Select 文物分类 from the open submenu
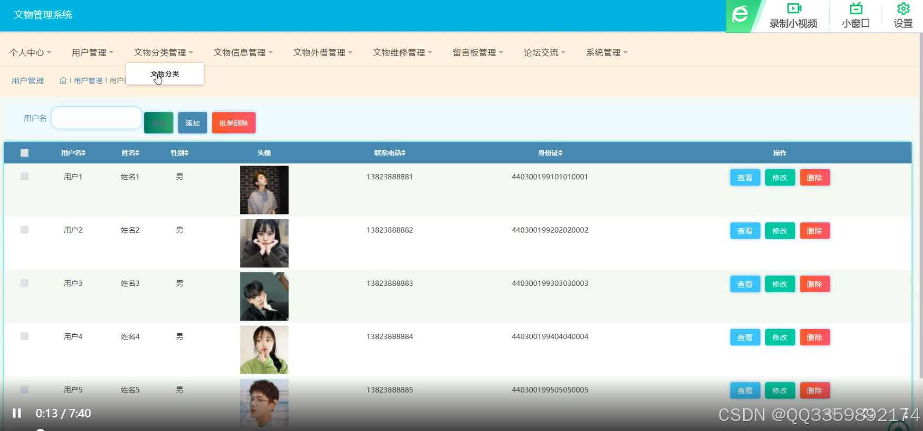Viewport: 923px width, 431px height. (165, 74)
